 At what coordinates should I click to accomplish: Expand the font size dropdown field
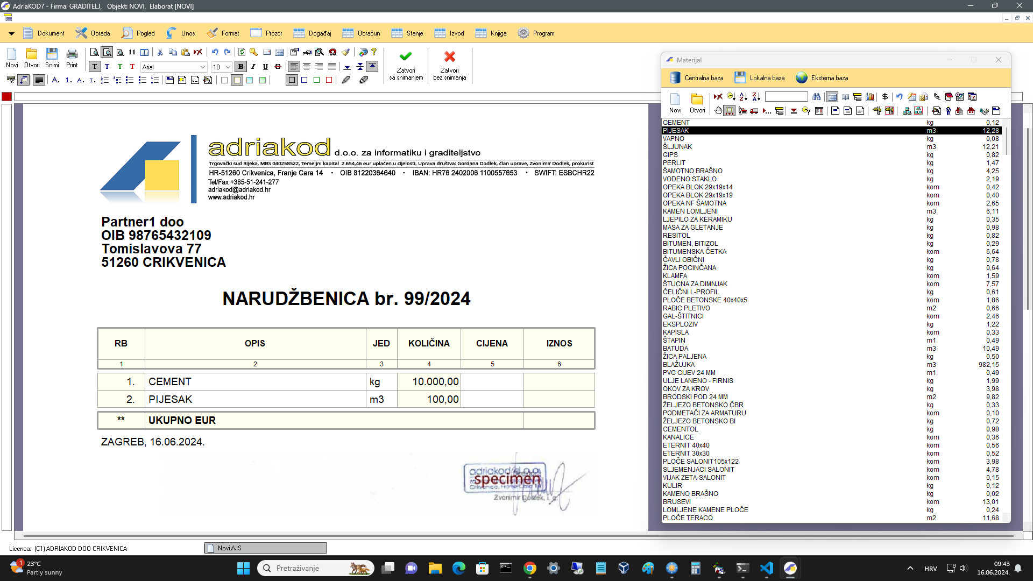pyautogui.click(x=229, y=67)
